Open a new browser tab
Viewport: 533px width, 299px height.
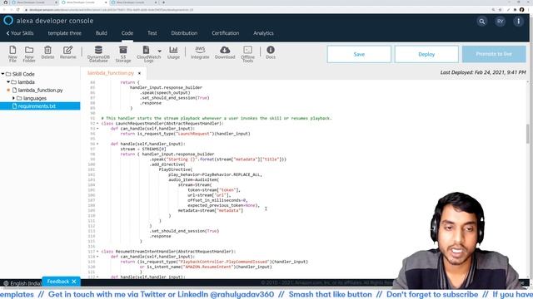(x=163, y=2)
